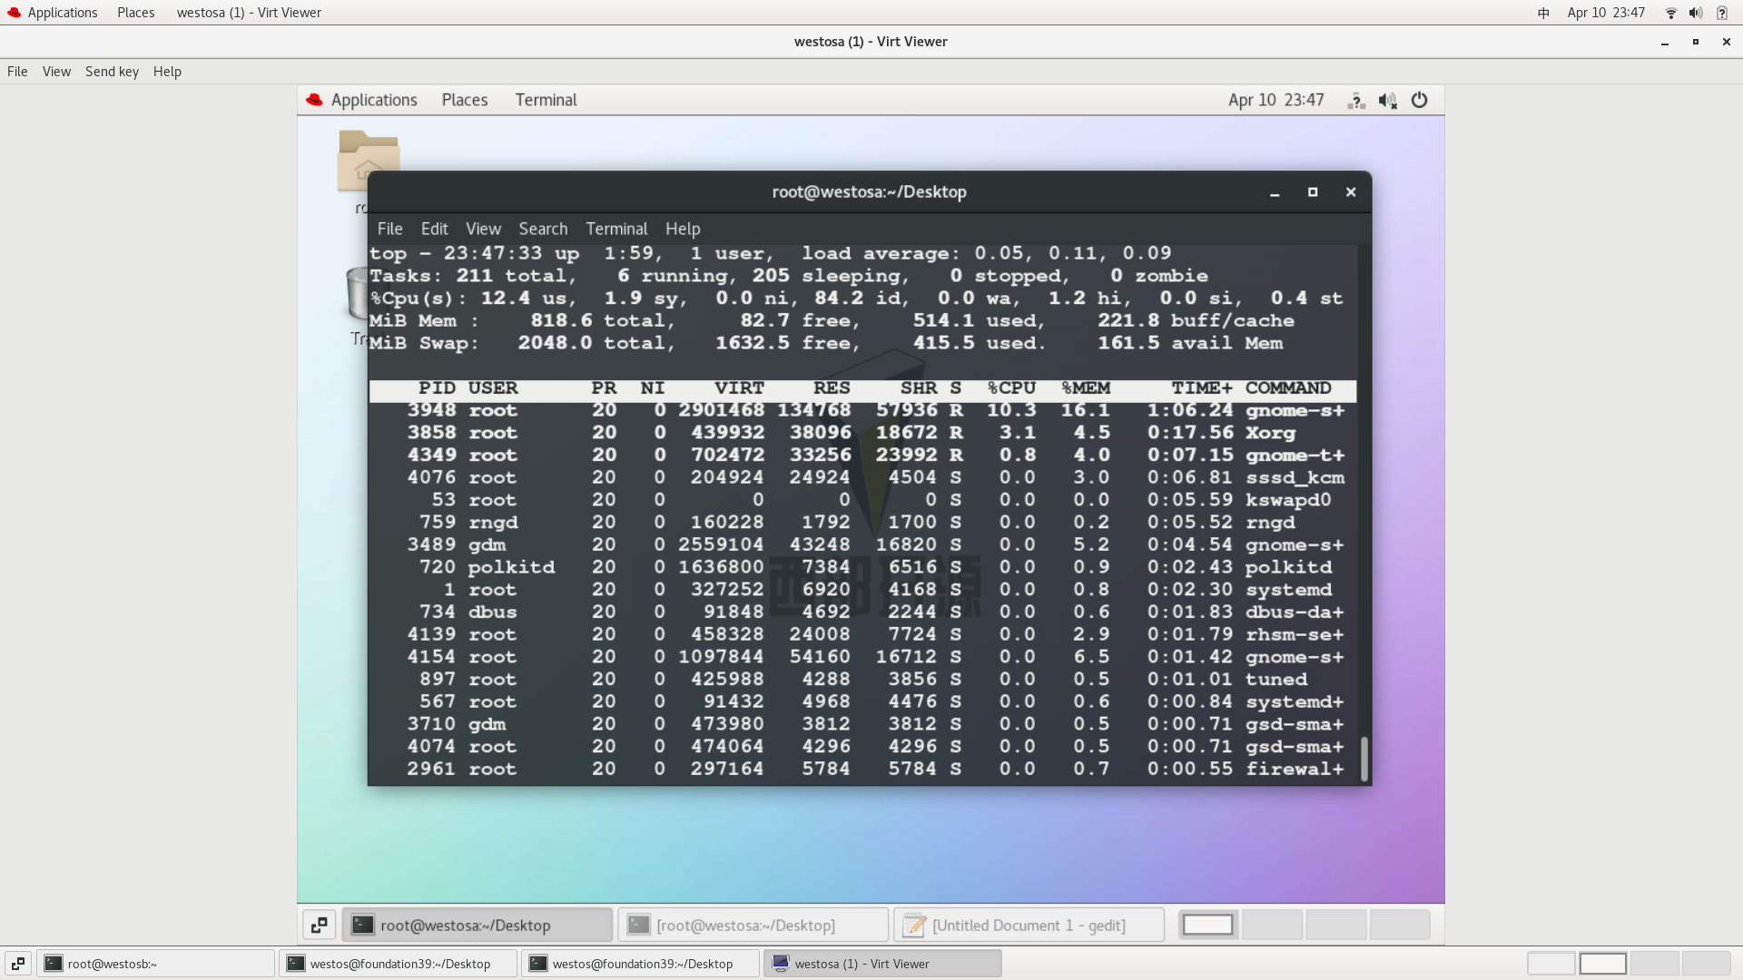This screenshot has width=1743, height=980.
Task: Click the host input method indicator
Action: click(1543, 13)
